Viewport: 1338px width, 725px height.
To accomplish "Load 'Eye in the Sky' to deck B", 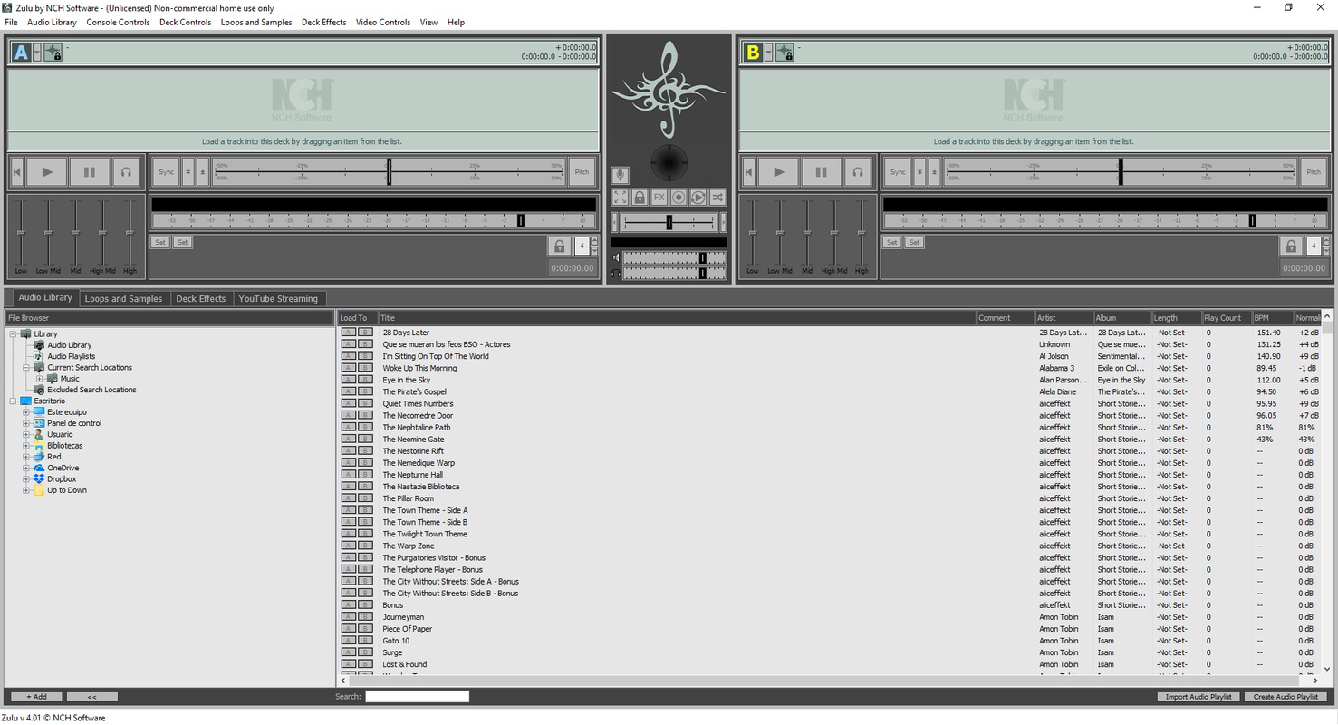I will [365, 381].
